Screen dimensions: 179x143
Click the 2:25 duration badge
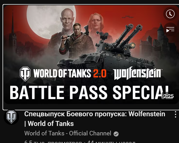tap(168, 96)
